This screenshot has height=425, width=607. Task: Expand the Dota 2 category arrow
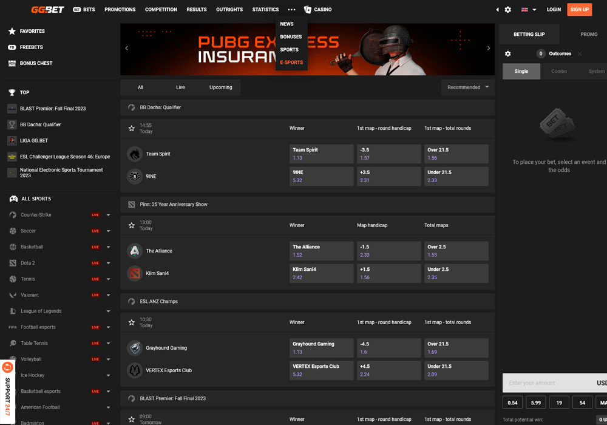tap(109, 263)
